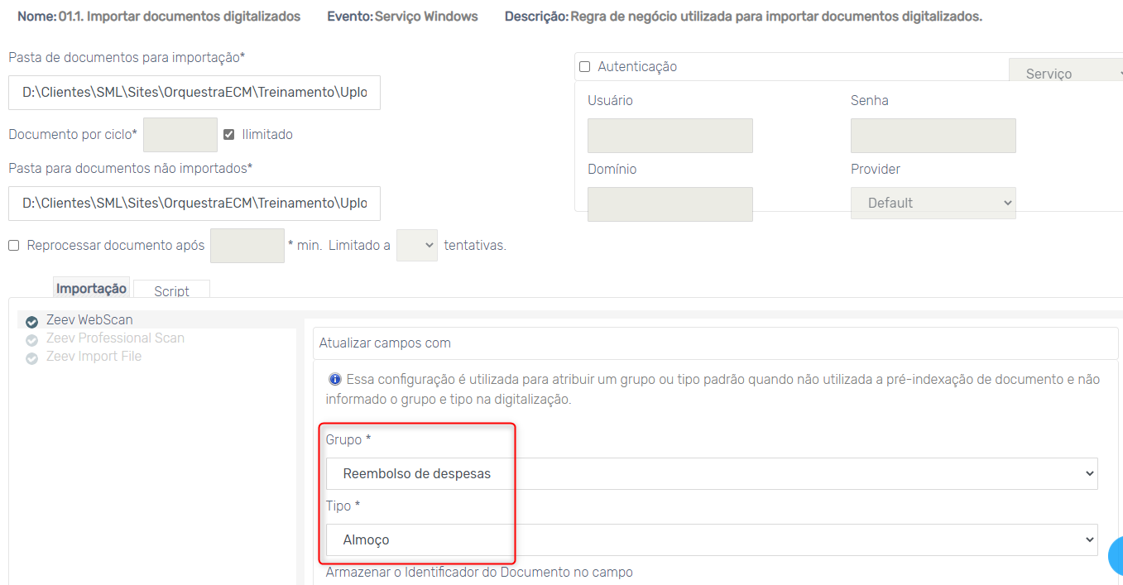This screenshot has height=585, width=1123.
Task: Click check icon beside Zeev WebScan
Action: 31,322
